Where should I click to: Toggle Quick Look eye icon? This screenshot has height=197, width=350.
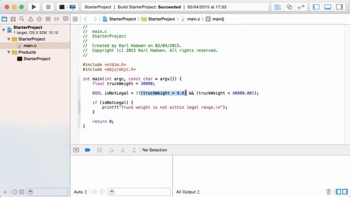pyautogui.click(x=95, y=192)
